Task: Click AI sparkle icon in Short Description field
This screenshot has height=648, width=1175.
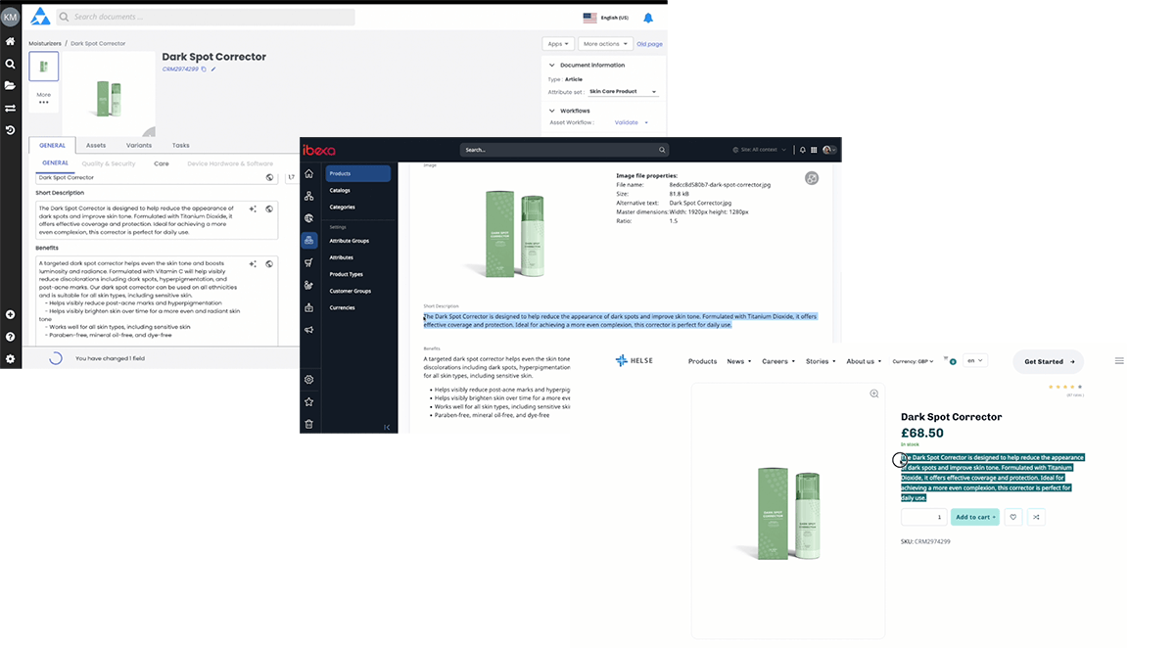Action: (253, 208)
